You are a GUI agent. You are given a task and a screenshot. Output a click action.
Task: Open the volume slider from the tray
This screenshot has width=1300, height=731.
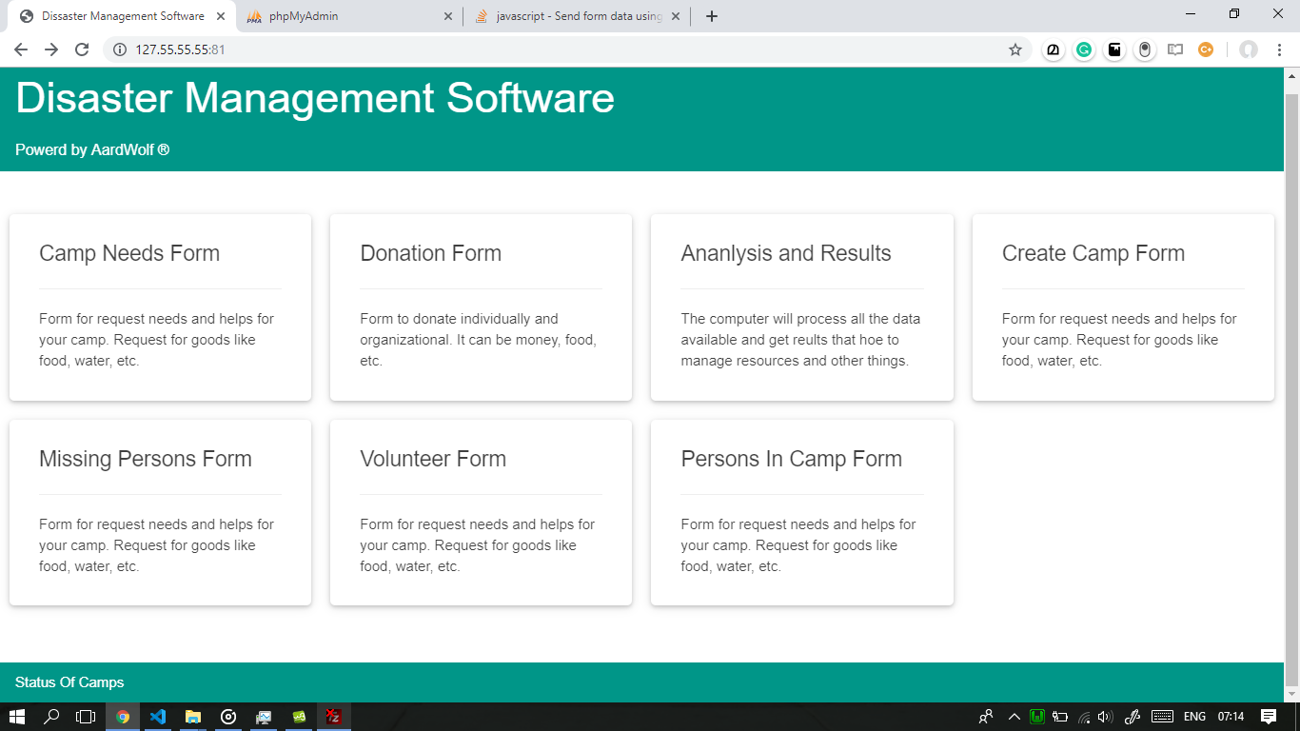click(x=1104, y=717)
